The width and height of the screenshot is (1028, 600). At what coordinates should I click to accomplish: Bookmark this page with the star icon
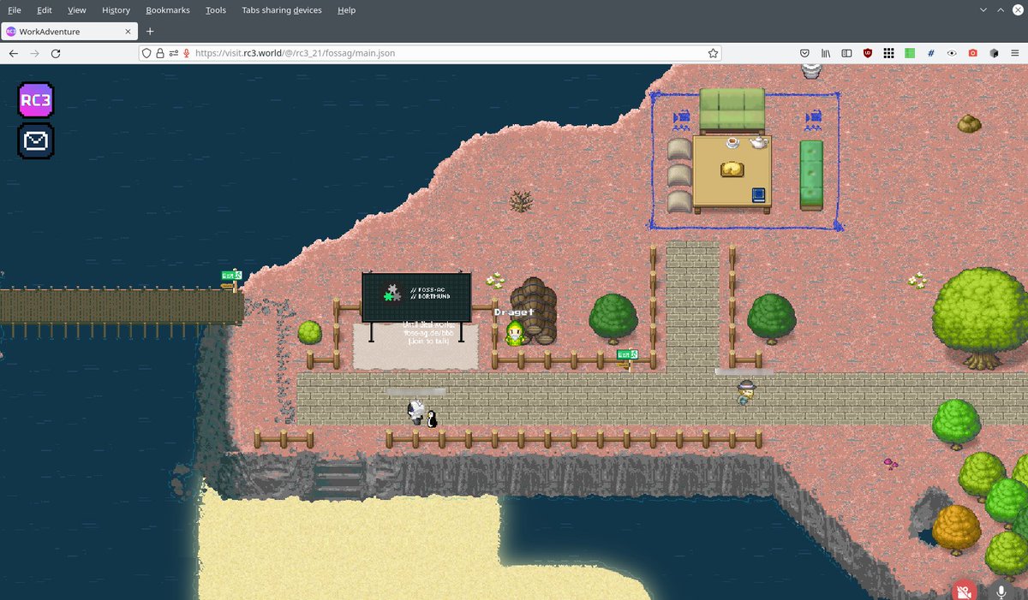713,53
